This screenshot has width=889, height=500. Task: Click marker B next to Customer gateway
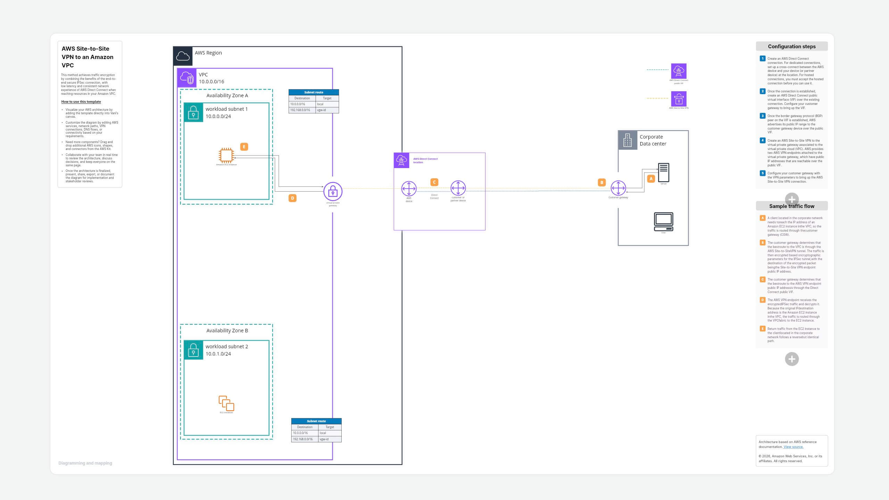point(602,182)
